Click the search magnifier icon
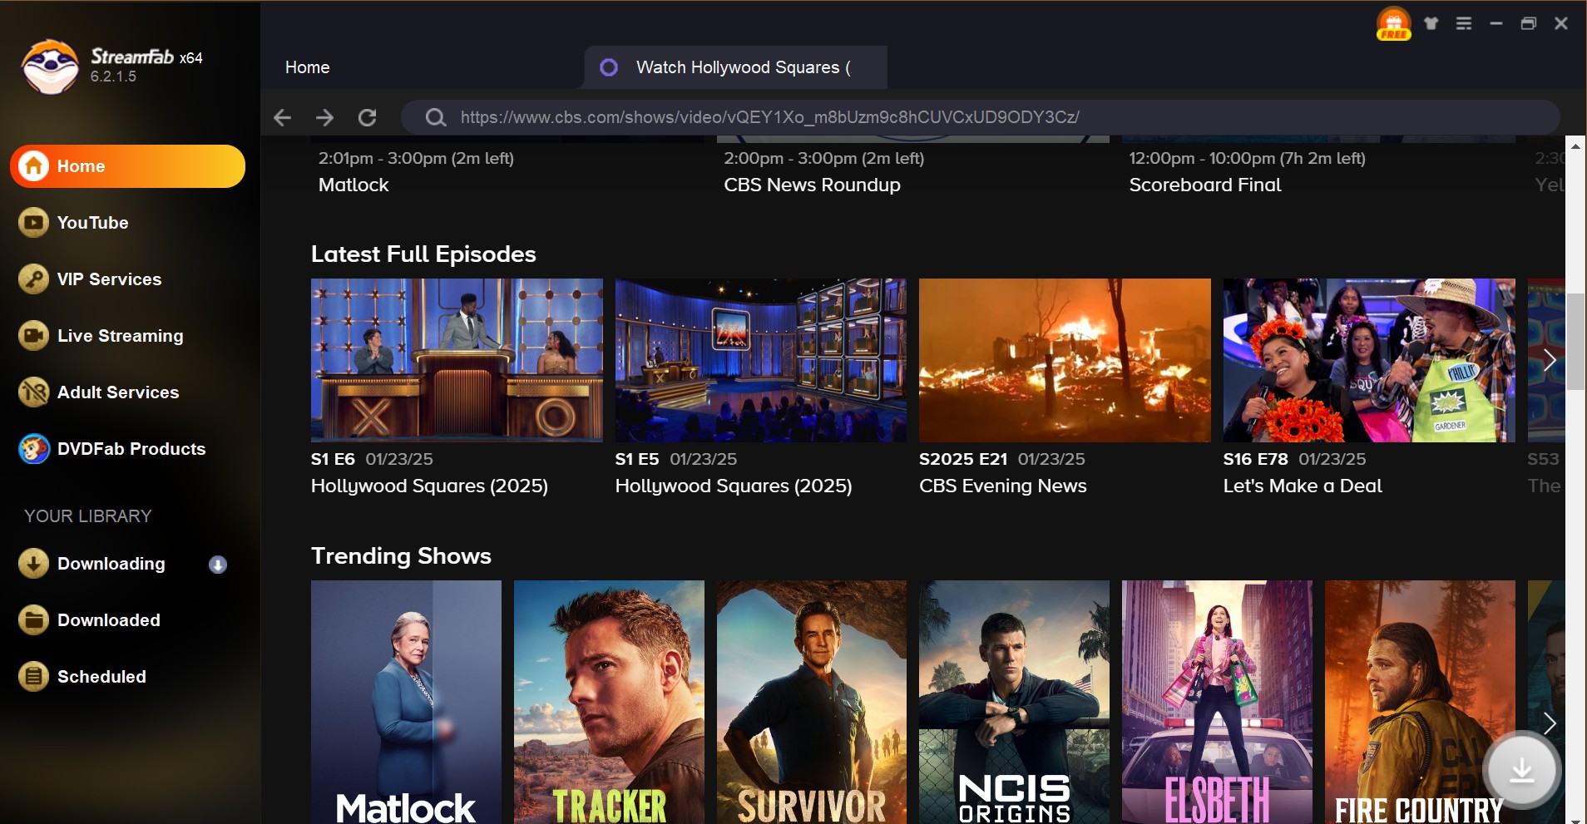The image size is (1587, 824). click(436, 117)
